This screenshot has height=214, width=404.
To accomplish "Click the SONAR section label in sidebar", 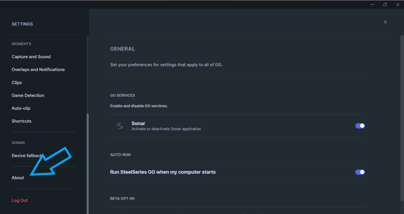I will [18, 143].
